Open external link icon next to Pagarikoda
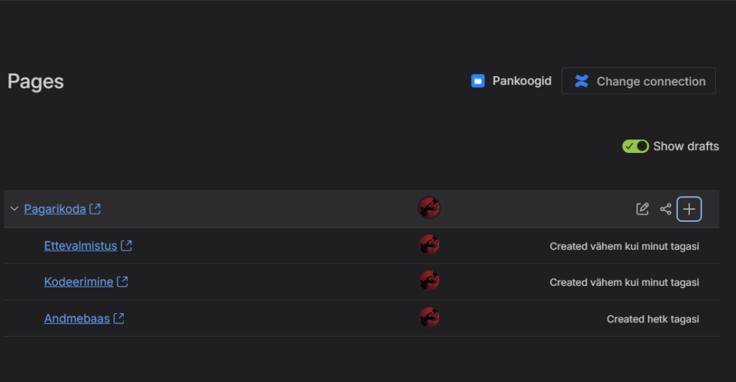This screenshot has width=736, height=382. [x=95, y=209]
